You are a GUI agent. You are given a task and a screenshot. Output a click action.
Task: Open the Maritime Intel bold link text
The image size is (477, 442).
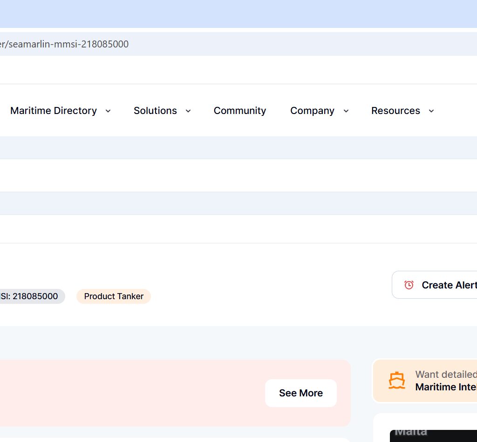click(x=445, y=387)
